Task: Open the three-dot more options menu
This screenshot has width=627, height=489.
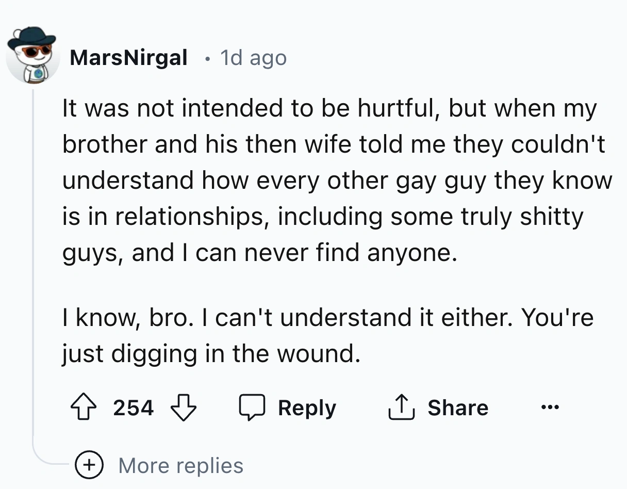Action: pyautogui.click(x=550, y=408)
